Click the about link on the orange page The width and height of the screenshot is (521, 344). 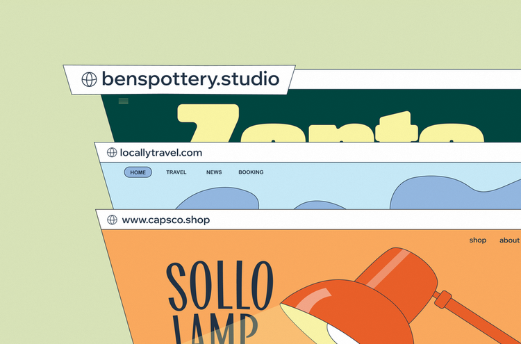tap(509, 240)
